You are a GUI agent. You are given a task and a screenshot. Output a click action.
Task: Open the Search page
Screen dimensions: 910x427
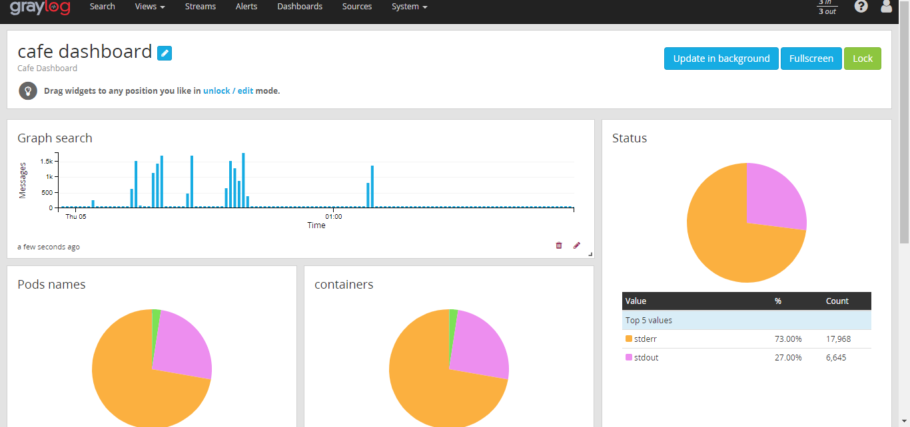(103, 7)
